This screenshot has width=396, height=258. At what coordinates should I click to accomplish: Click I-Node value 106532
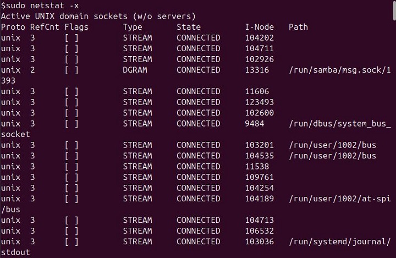[x=260, y=231]
